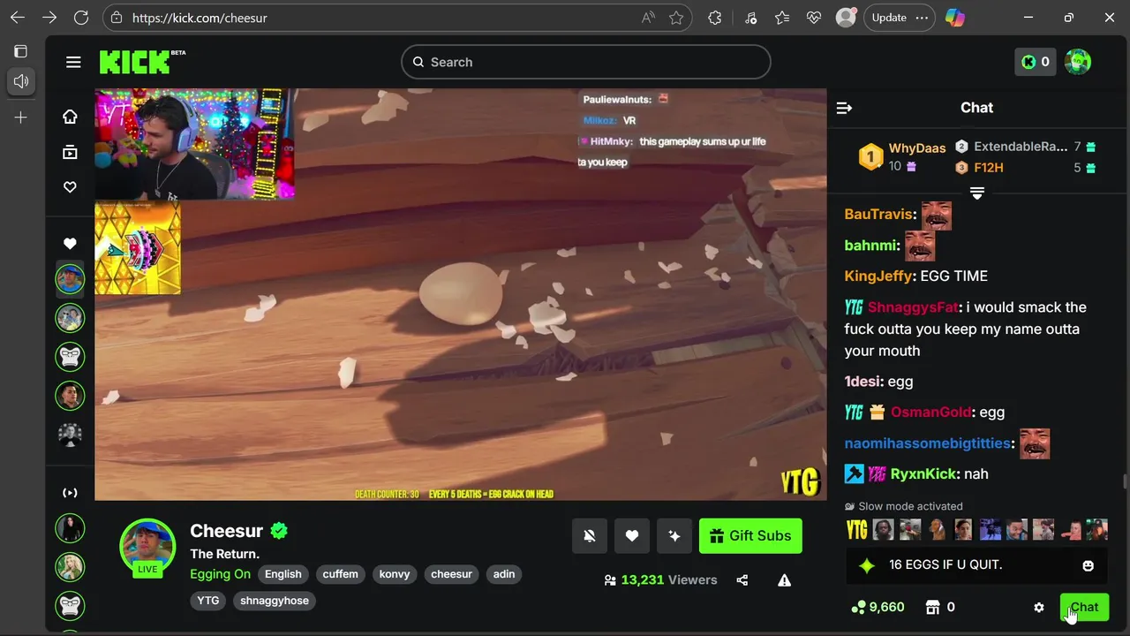Click BauTravis username in chat

878,215
